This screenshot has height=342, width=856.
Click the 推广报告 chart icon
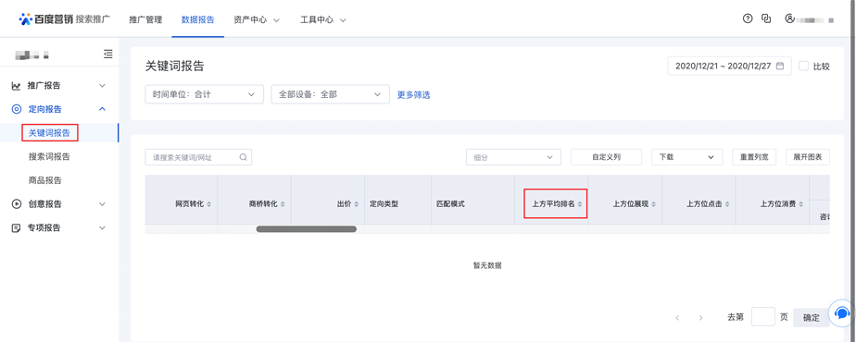(16, 85)
